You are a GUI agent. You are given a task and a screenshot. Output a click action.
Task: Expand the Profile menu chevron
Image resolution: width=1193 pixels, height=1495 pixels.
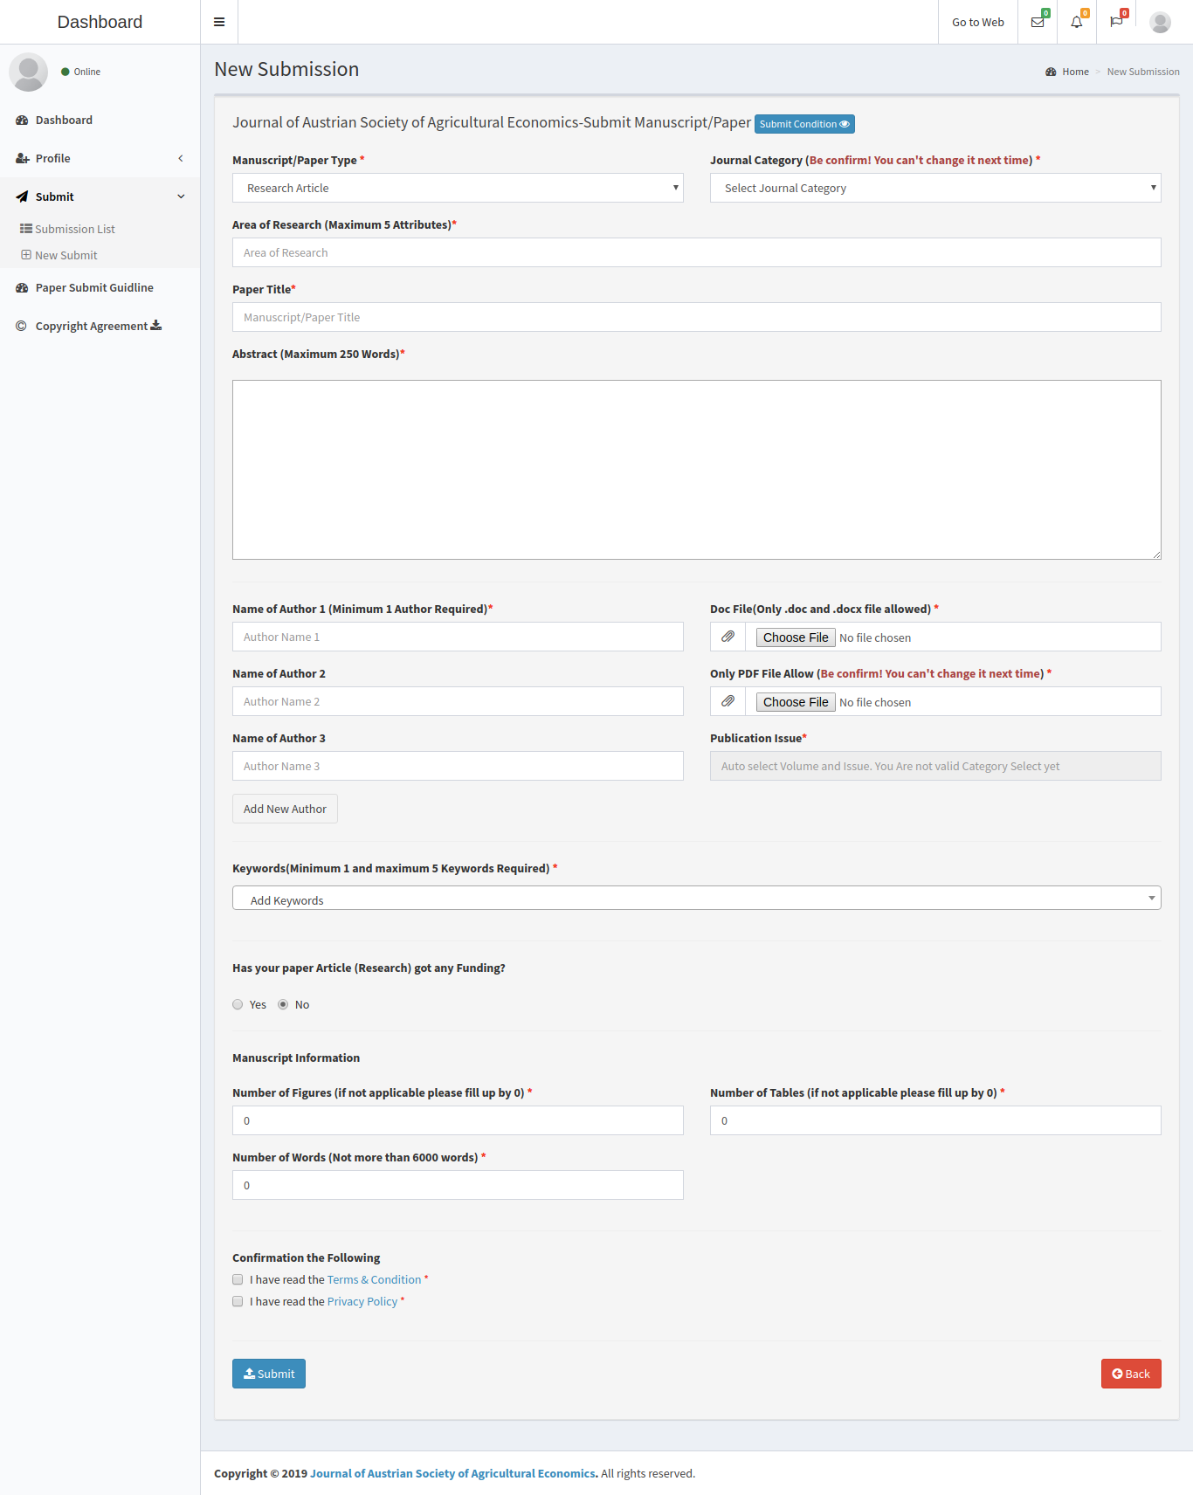tap(181, 158)
